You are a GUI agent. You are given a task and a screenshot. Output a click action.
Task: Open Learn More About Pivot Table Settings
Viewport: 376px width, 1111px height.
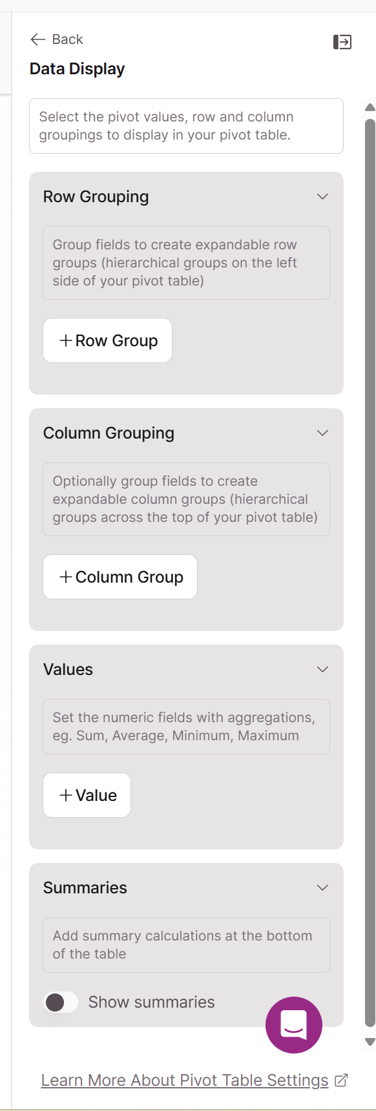coord(185,1080)
